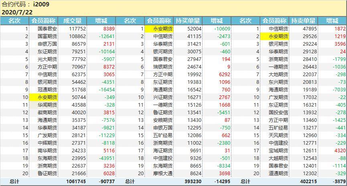Select highlighted 永安期货 beside 52004

pyautogui.click(x=159, y=29)
